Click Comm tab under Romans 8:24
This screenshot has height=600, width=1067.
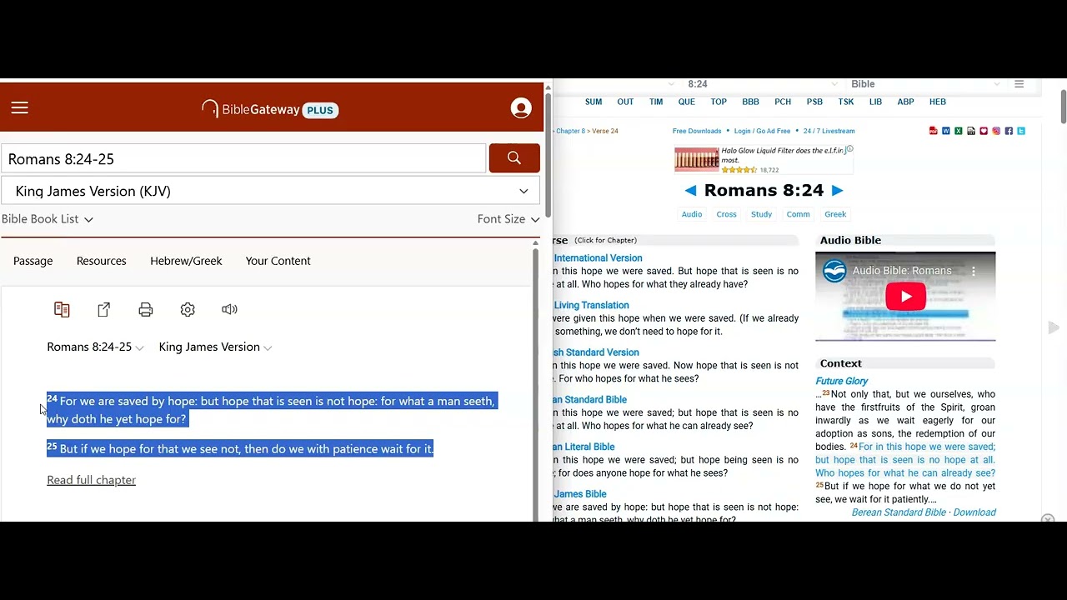click(799, 214)
